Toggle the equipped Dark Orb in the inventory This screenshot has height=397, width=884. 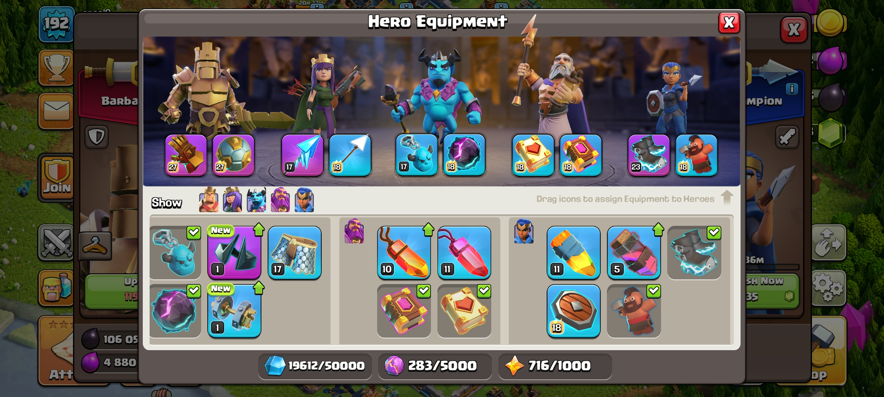175,311
